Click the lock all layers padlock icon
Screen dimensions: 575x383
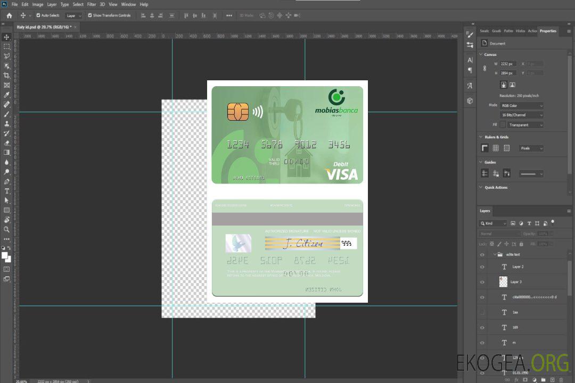click(521, 244)
